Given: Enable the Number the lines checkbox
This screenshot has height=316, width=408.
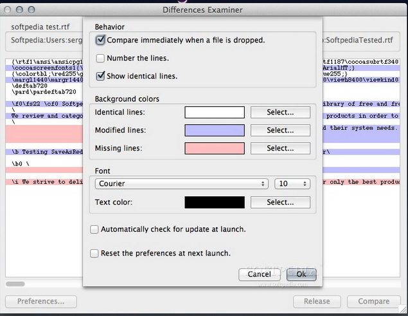Looking at the screenshot, I should [x=100, y=58].
